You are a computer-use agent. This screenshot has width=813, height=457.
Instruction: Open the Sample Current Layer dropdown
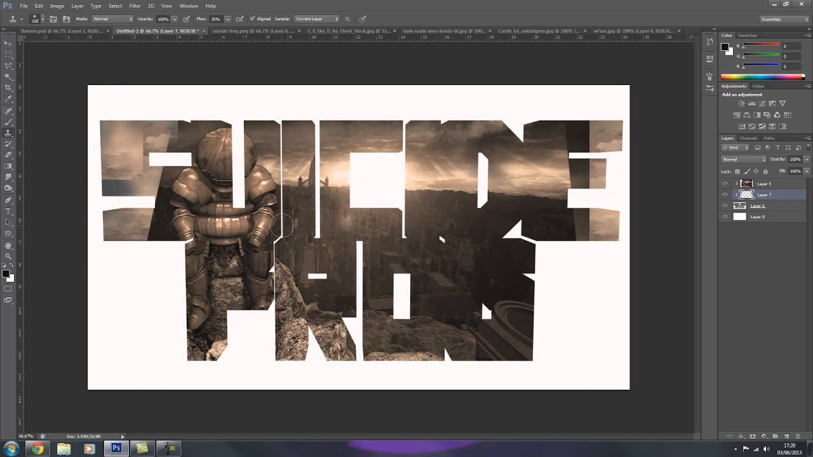(316, 19)
